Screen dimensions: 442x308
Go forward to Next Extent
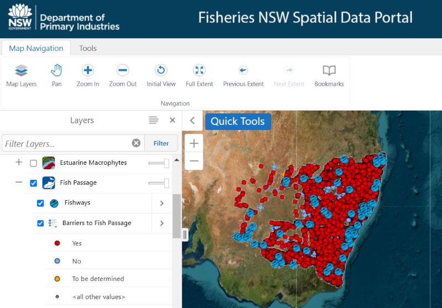click(x=289, y=76)
